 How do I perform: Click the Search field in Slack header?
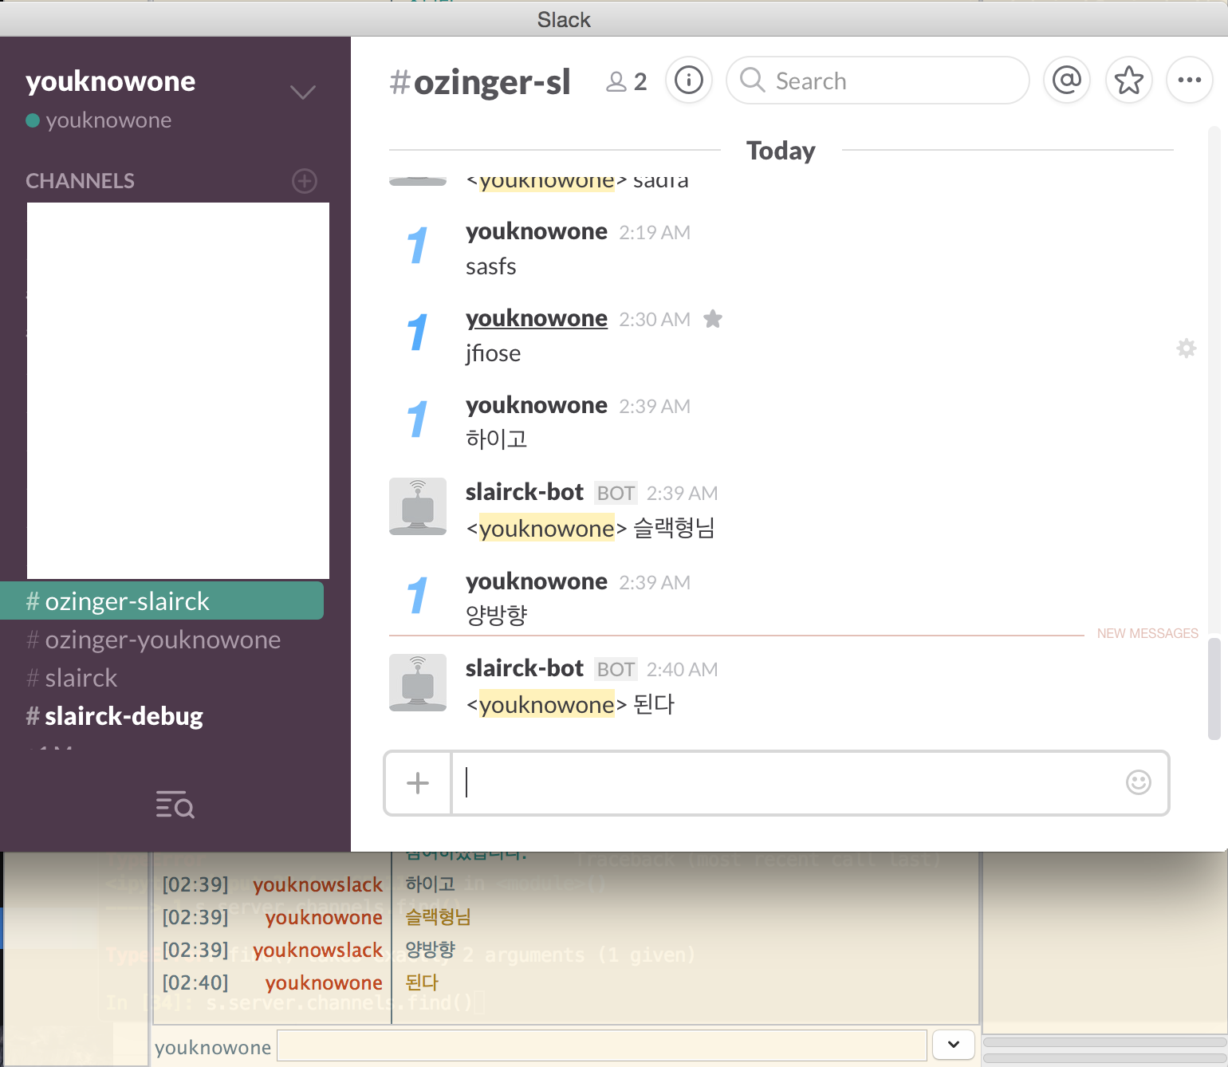[878, 80]
